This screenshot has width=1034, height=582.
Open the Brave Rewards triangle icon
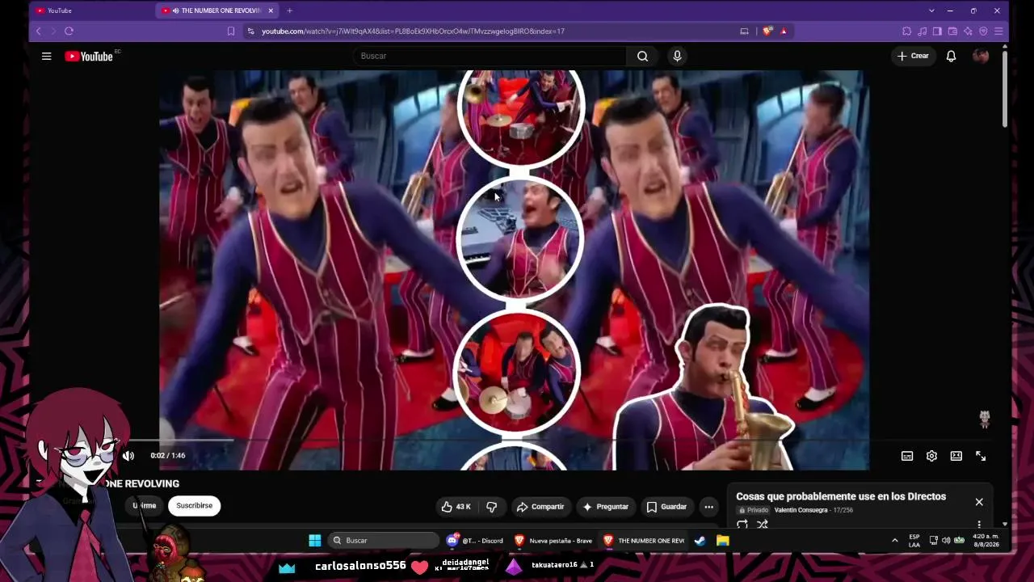point(784,32)
